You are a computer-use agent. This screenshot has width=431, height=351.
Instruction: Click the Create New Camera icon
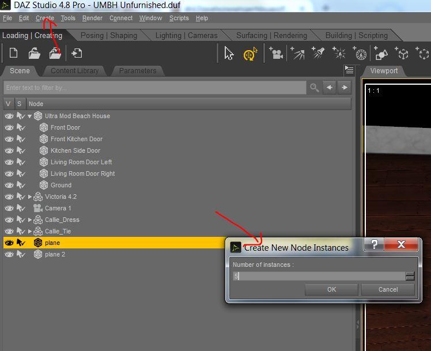pyautogui.click(x=276, y=53)
